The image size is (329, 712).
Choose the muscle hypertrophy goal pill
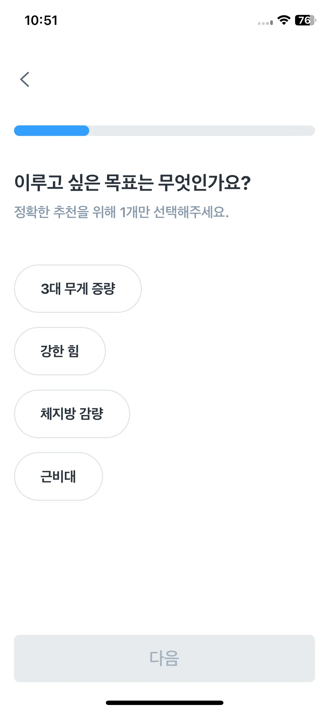pyautogui.click(x=58, y=476)
